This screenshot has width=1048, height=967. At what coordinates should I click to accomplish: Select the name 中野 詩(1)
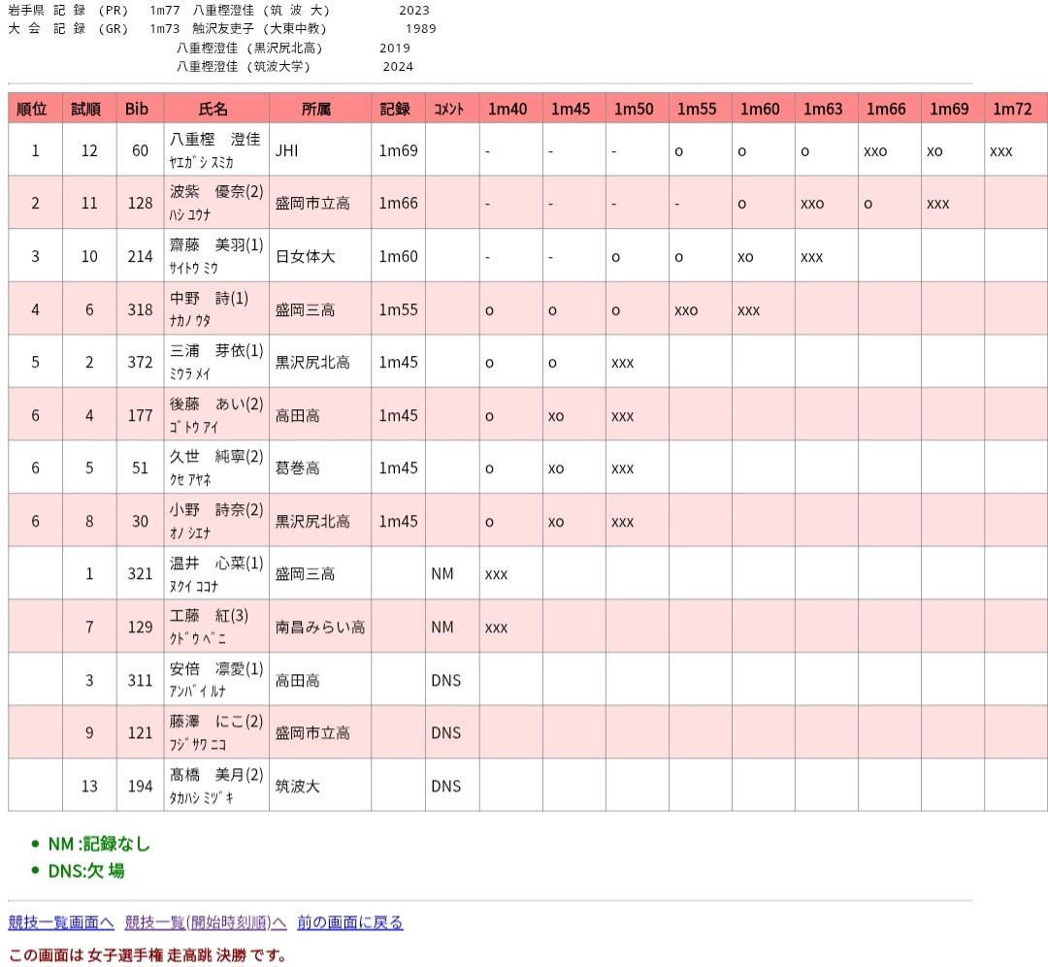coord(210,298)
